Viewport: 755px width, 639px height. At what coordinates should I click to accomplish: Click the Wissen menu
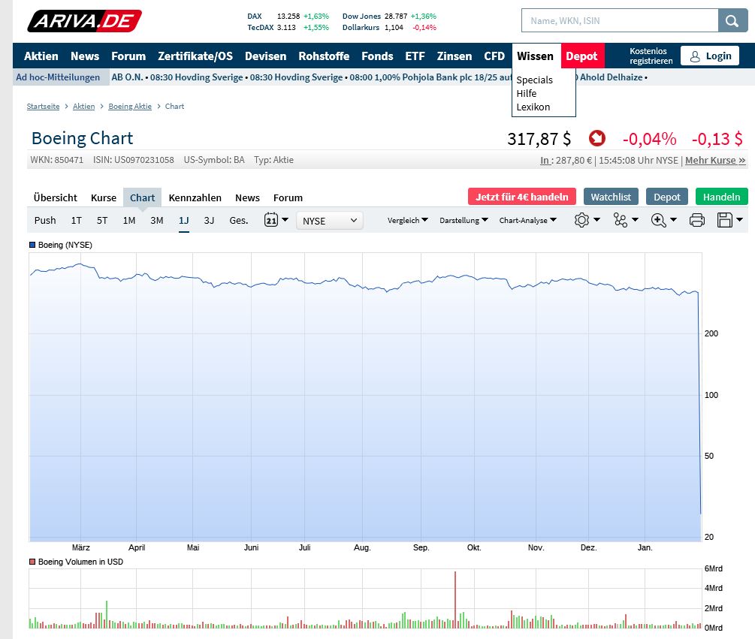tap(535, 56)
